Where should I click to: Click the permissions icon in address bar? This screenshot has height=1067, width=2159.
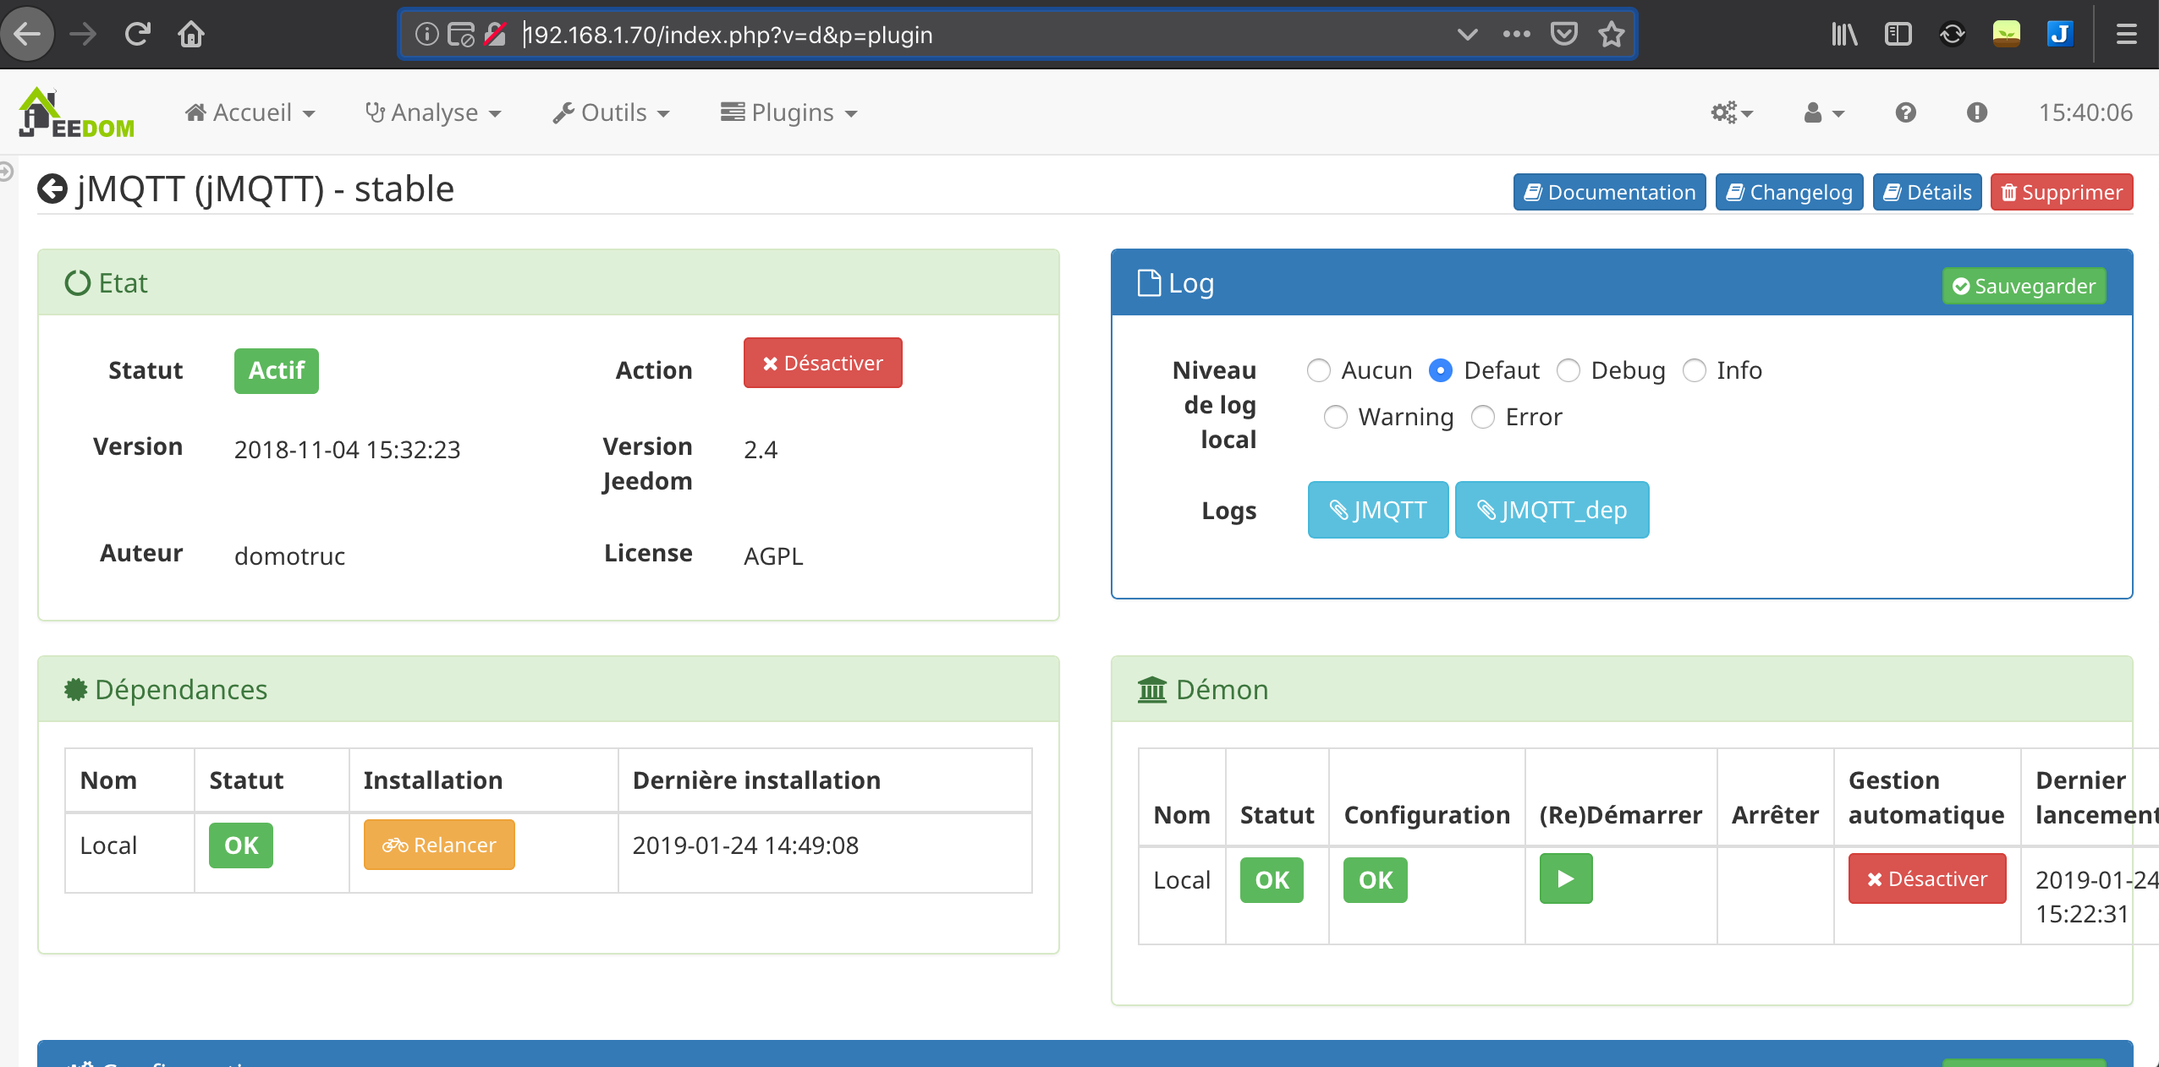tap(460, 34)
